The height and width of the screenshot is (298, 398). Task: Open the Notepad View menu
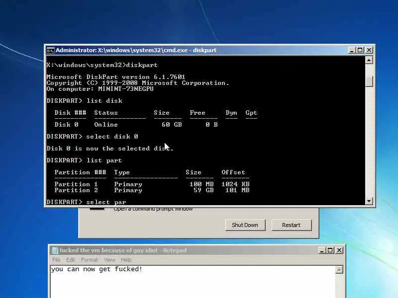pos(109,260)
